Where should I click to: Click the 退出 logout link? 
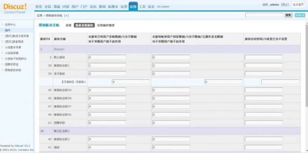(285, 5)
